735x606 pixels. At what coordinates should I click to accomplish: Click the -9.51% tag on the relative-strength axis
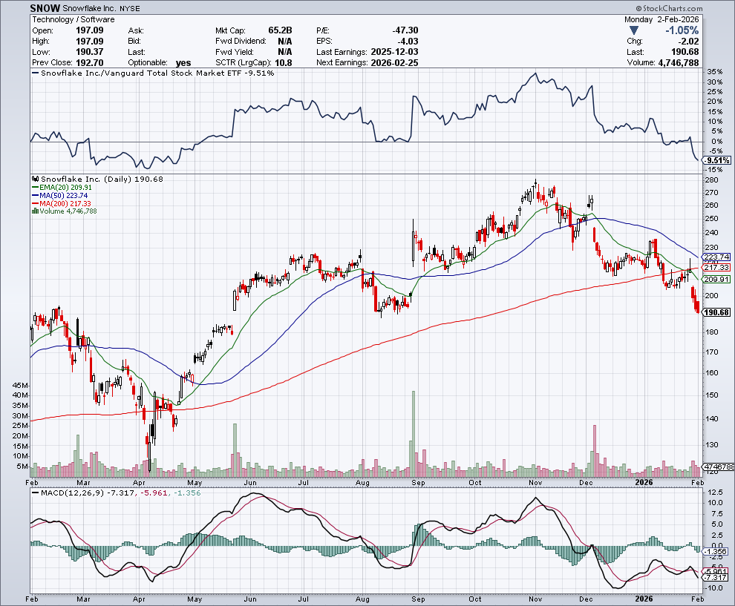click(x=718, y=160)
